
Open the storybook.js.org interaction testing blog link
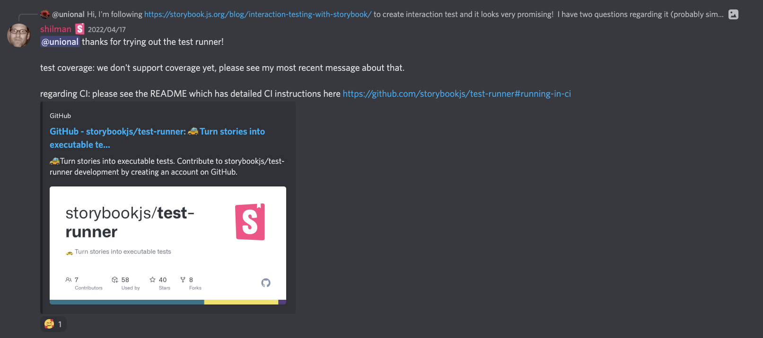[258, 14]
